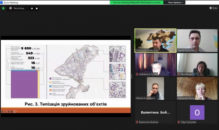Click the muted mic icon on Volodumur Syzon
The width and height of the screenshot is (219, 130).
point(137,74)
